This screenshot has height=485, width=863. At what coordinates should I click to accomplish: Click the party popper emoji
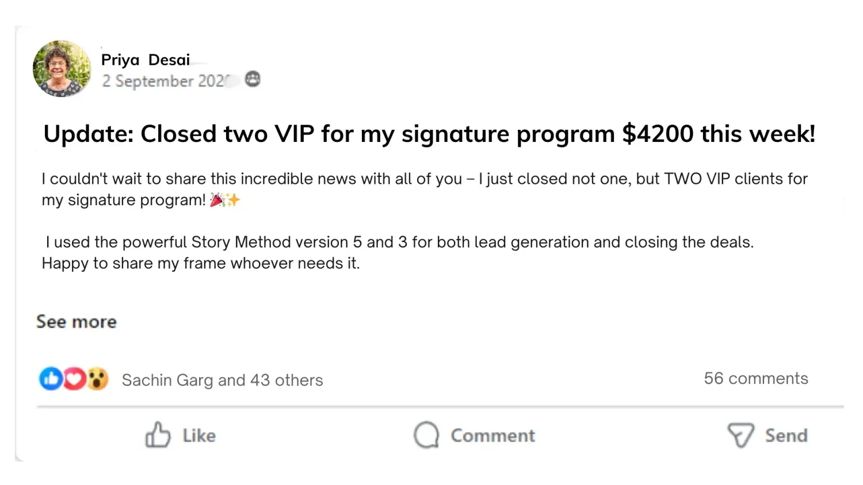[x=217, y=200]
